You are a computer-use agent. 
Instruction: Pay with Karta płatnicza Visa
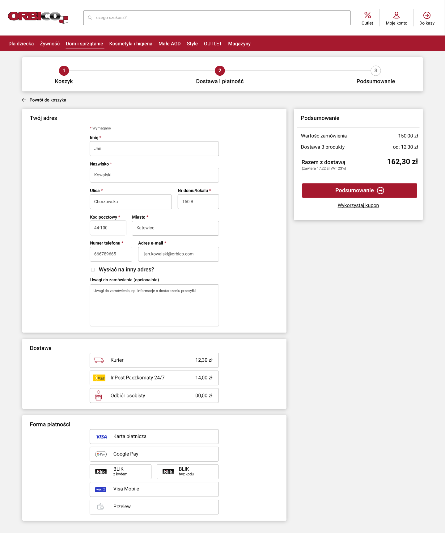pyautogui.click(x=154, y=436)
